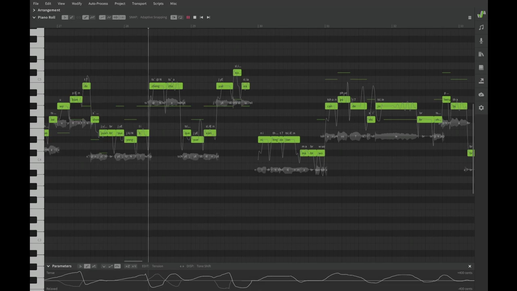This screenshot has width=517, height=291.
Task: Select the pointer tool in Parameters toolbar
Action: (80, 266)
